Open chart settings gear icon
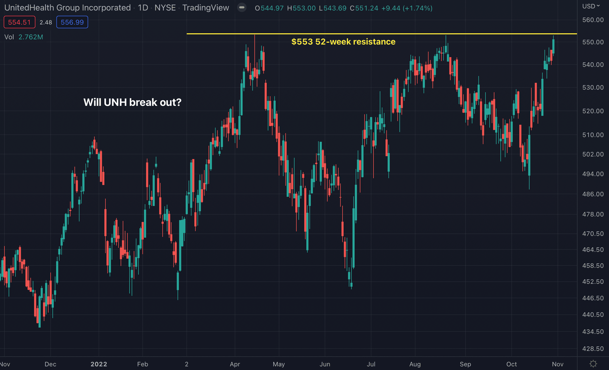 pyautogui.click(x=593, y=364)
